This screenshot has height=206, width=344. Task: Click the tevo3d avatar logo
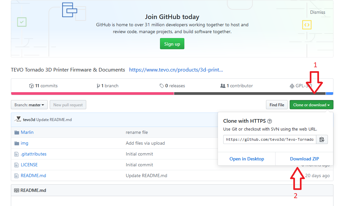[18, 120]
